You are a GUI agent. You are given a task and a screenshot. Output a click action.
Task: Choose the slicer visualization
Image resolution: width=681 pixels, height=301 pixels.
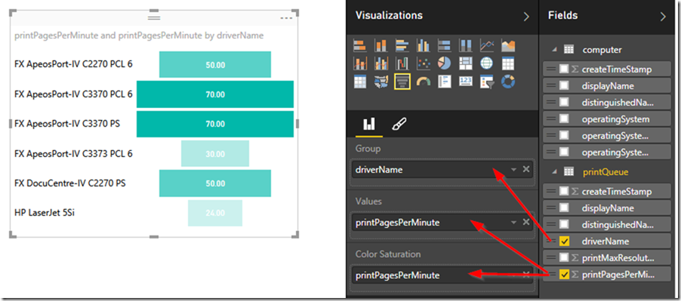486,81
